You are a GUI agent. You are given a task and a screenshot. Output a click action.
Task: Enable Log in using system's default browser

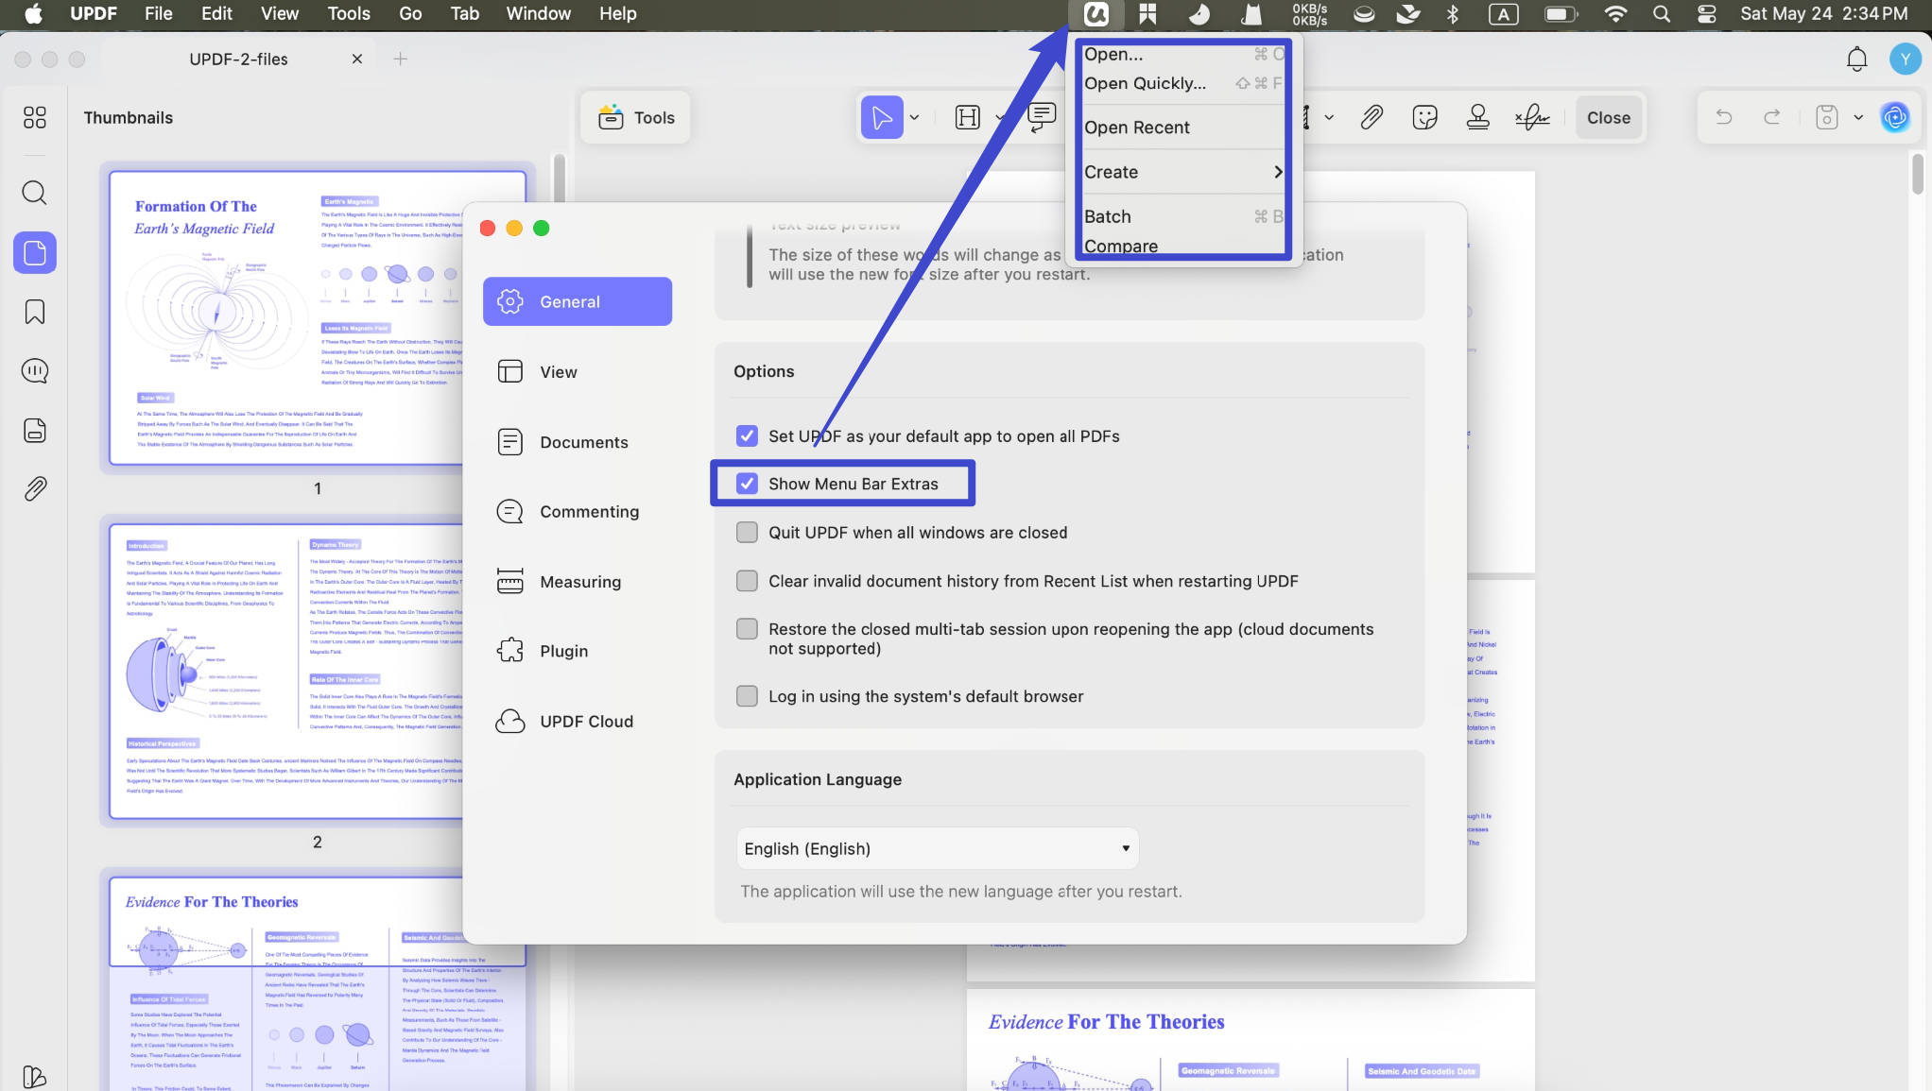pos(747,696)
